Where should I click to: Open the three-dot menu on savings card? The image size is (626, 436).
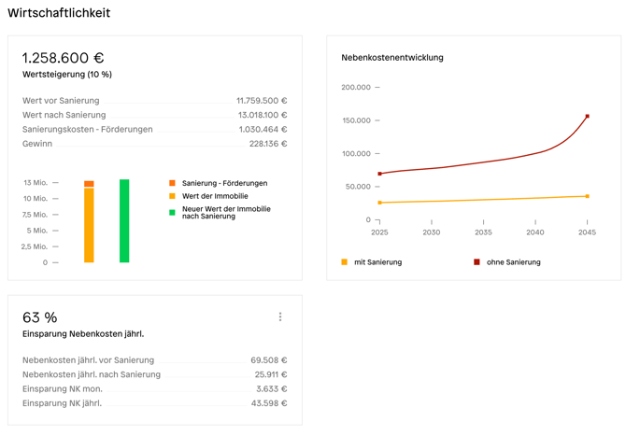coord(280,317)
